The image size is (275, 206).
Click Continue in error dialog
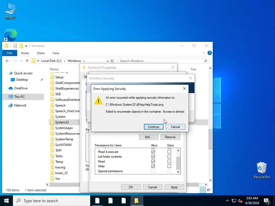[x=153, y=127]
